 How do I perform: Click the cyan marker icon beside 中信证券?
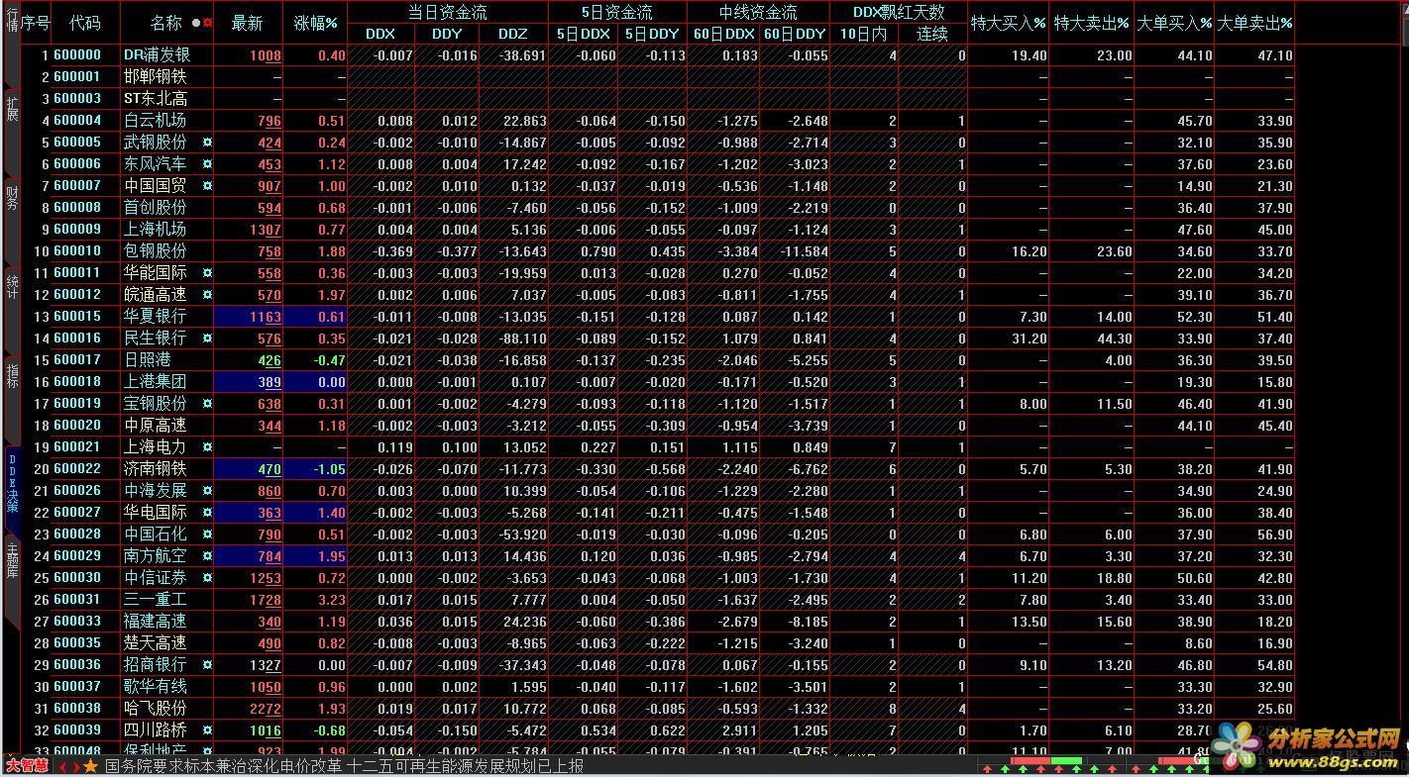207,578
